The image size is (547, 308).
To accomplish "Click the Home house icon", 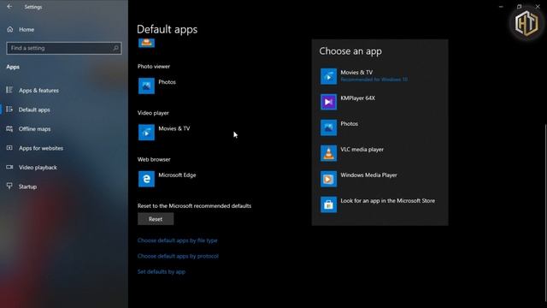I will 9,30.
